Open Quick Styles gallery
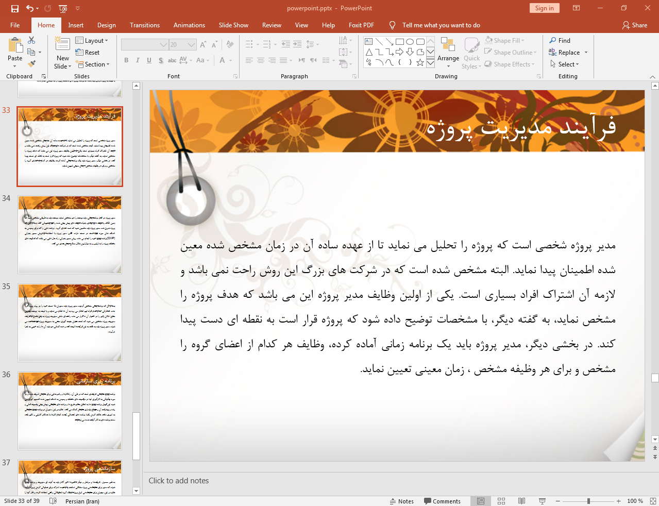659x506 pixels. pos(471,52)
